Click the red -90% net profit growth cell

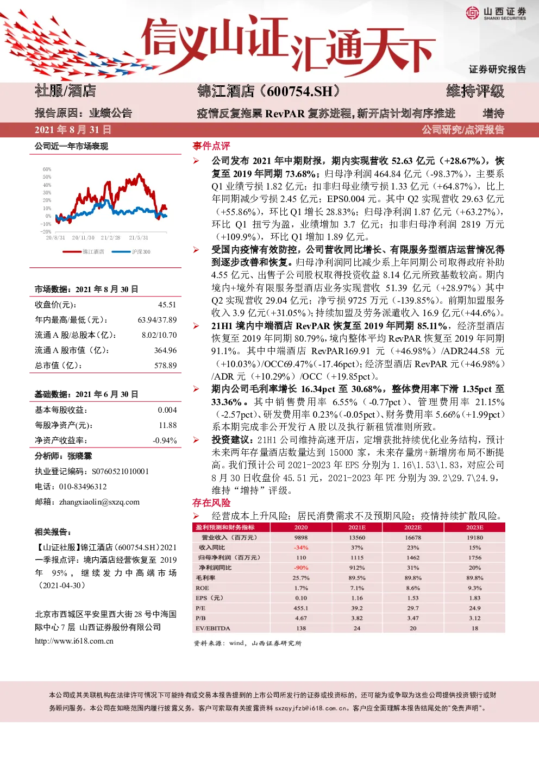pyautogui.click(x=301, y=568)
